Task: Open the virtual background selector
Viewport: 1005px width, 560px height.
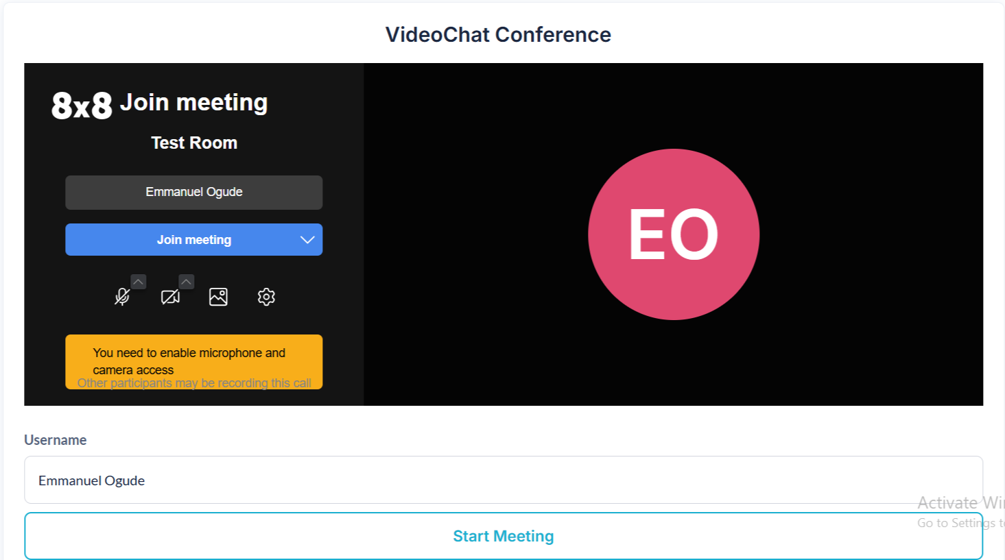Action: click(218, 297)
